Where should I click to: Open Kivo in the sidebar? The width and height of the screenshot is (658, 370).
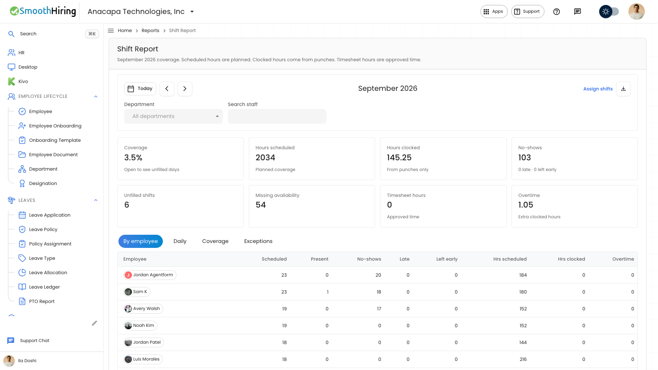[23, 81]
